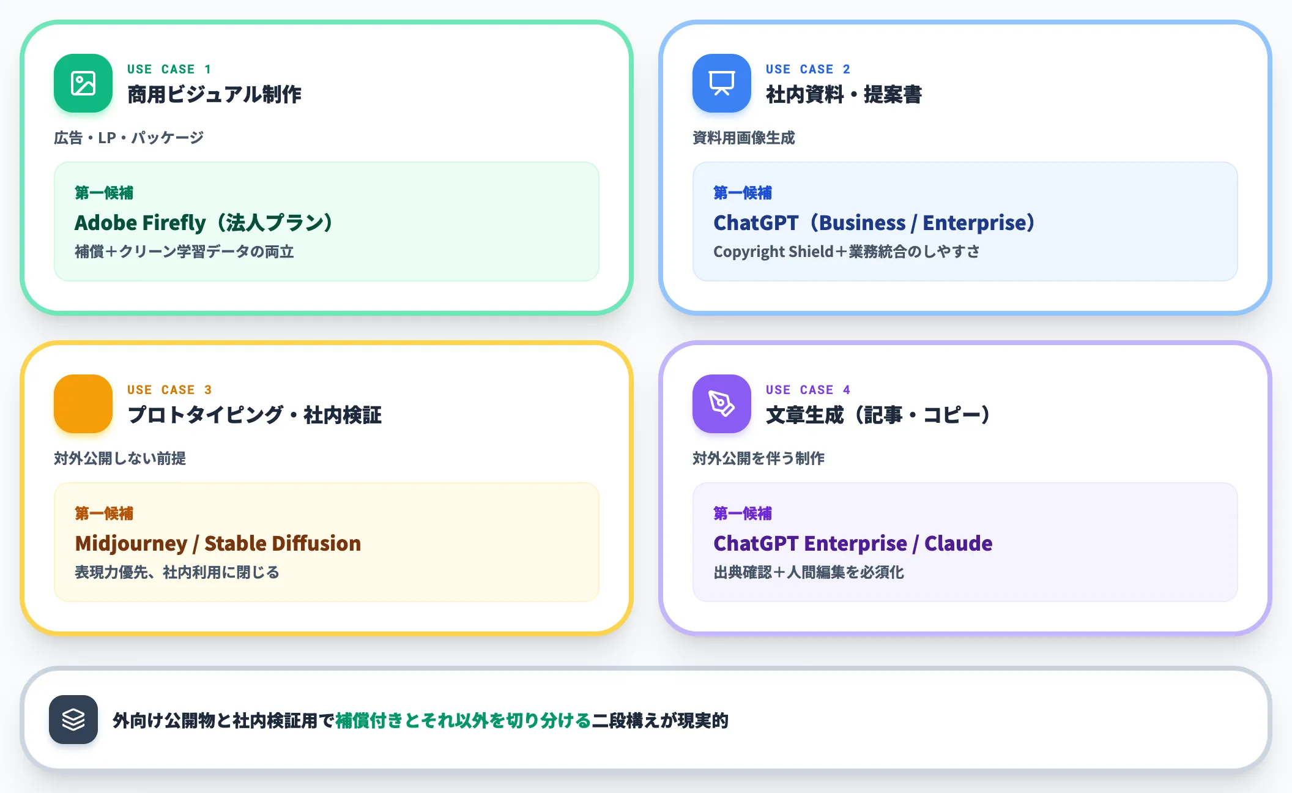Click the subtitle '資料用画像生成'
This screenshot has width=1292, height=793.
[744, 138]
